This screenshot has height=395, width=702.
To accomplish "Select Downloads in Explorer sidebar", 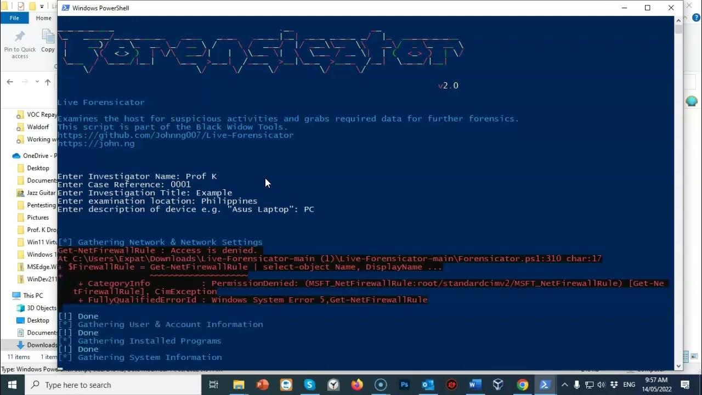I will tap(37, 345).
